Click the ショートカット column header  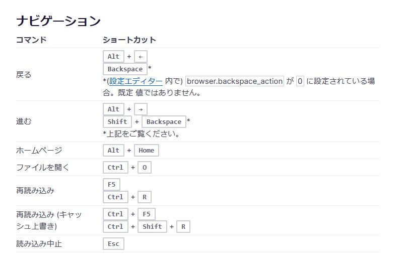129,40
